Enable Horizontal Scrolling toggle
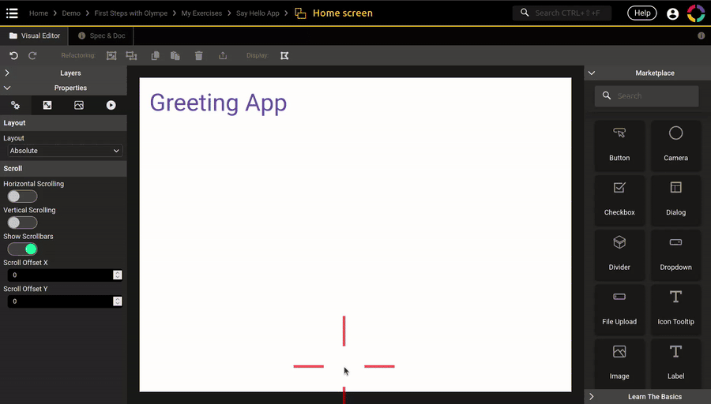Viewport: 711px width, 404px height. (x=22, y=196)
